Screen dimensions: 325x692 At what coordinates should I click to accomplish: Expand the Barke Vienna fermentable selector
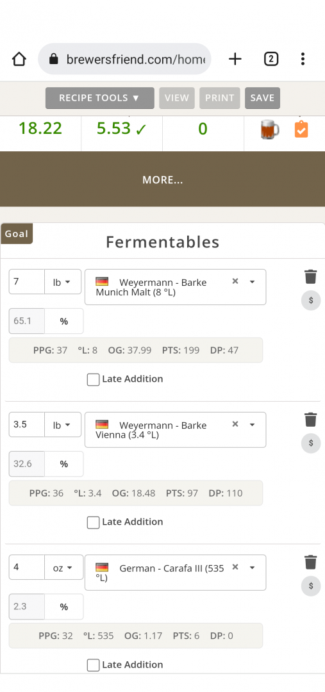[x=252, y=425]
